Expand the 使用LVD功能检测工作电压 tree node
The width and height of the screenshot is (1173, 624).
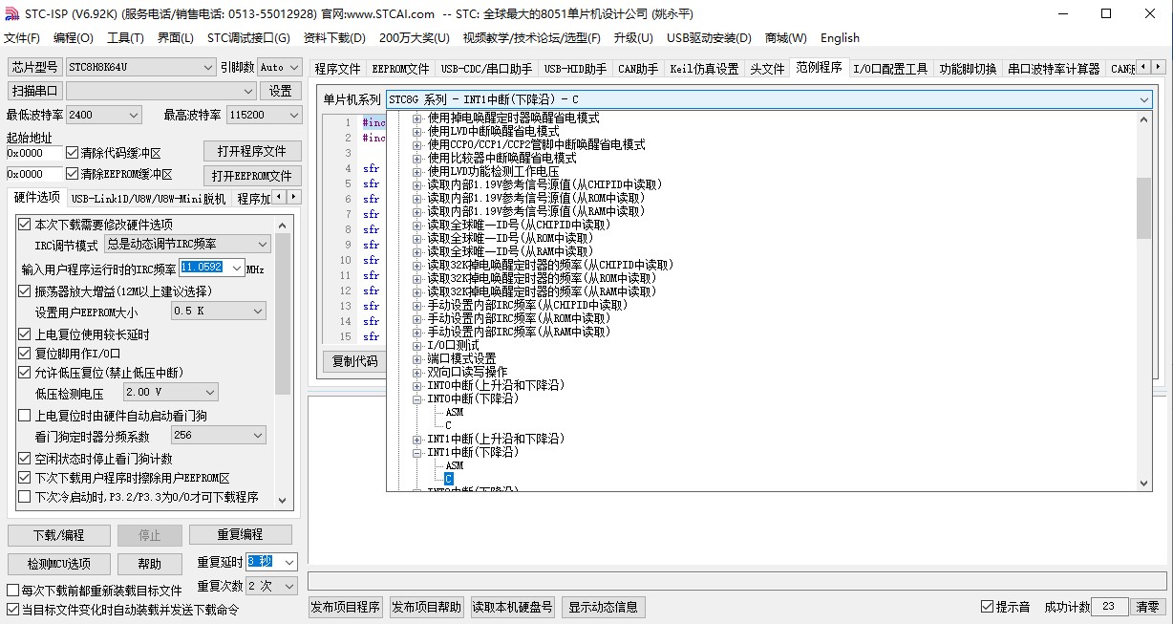click(417, 171)
